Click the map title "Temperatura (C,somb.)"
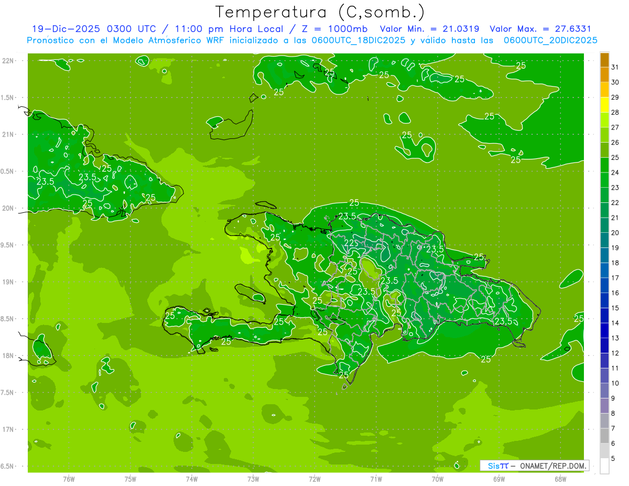Image resolution: width=629 pixels, height=486 pixels. 320,12
